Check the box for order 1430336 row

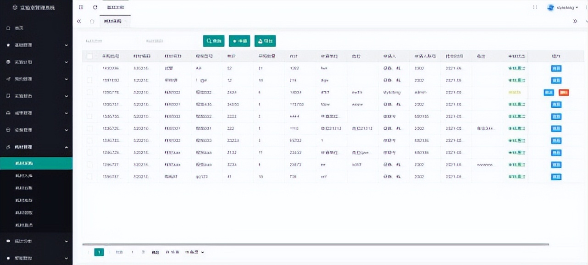[90, 68]
